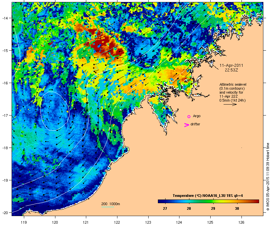272x225 pixels.
Task: Click the dark red end of the colorbar
Action: [257, 201]
